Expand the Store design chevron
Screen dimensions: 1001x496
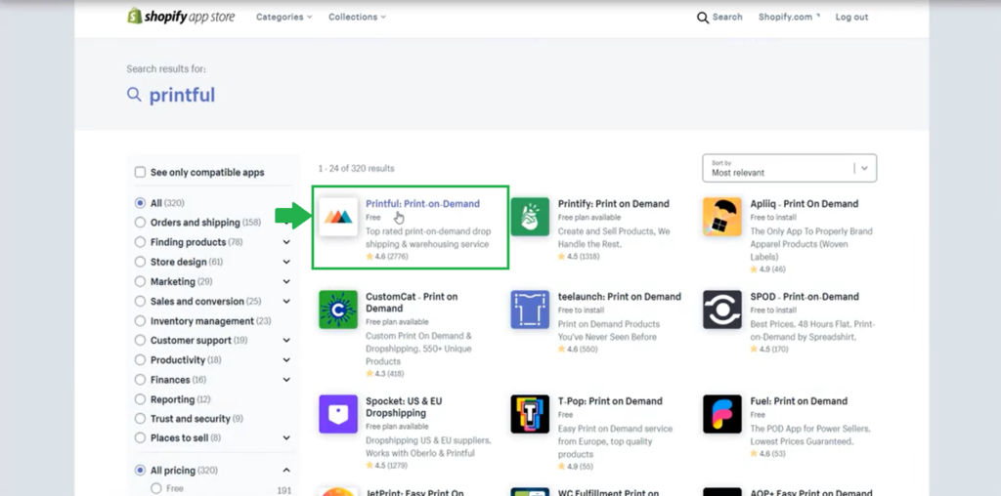tap(286, 262)
